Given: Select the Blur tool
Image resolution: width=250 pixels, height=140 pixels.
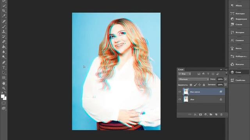Looking at the screenshot, I should coord(4,52).
